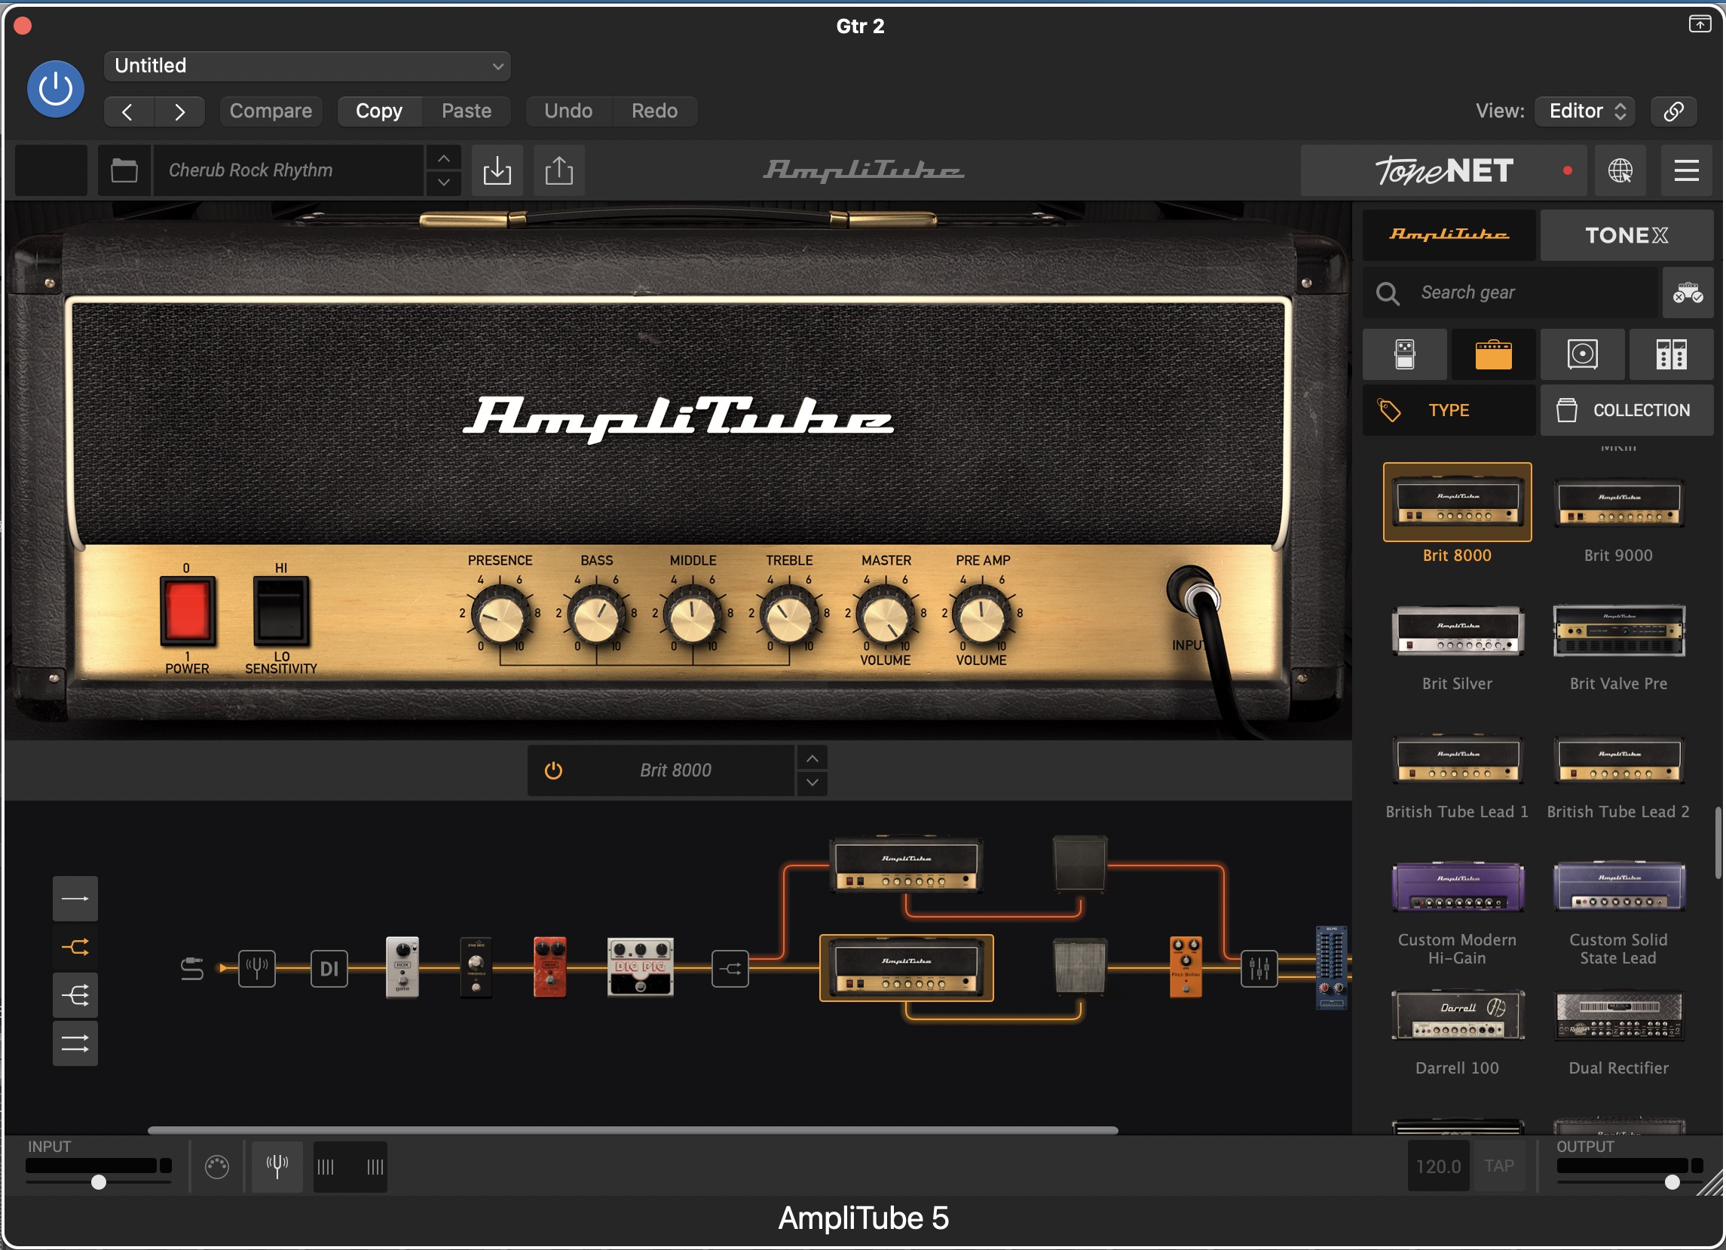Open the tuner icon in bottom bar

277,1166
